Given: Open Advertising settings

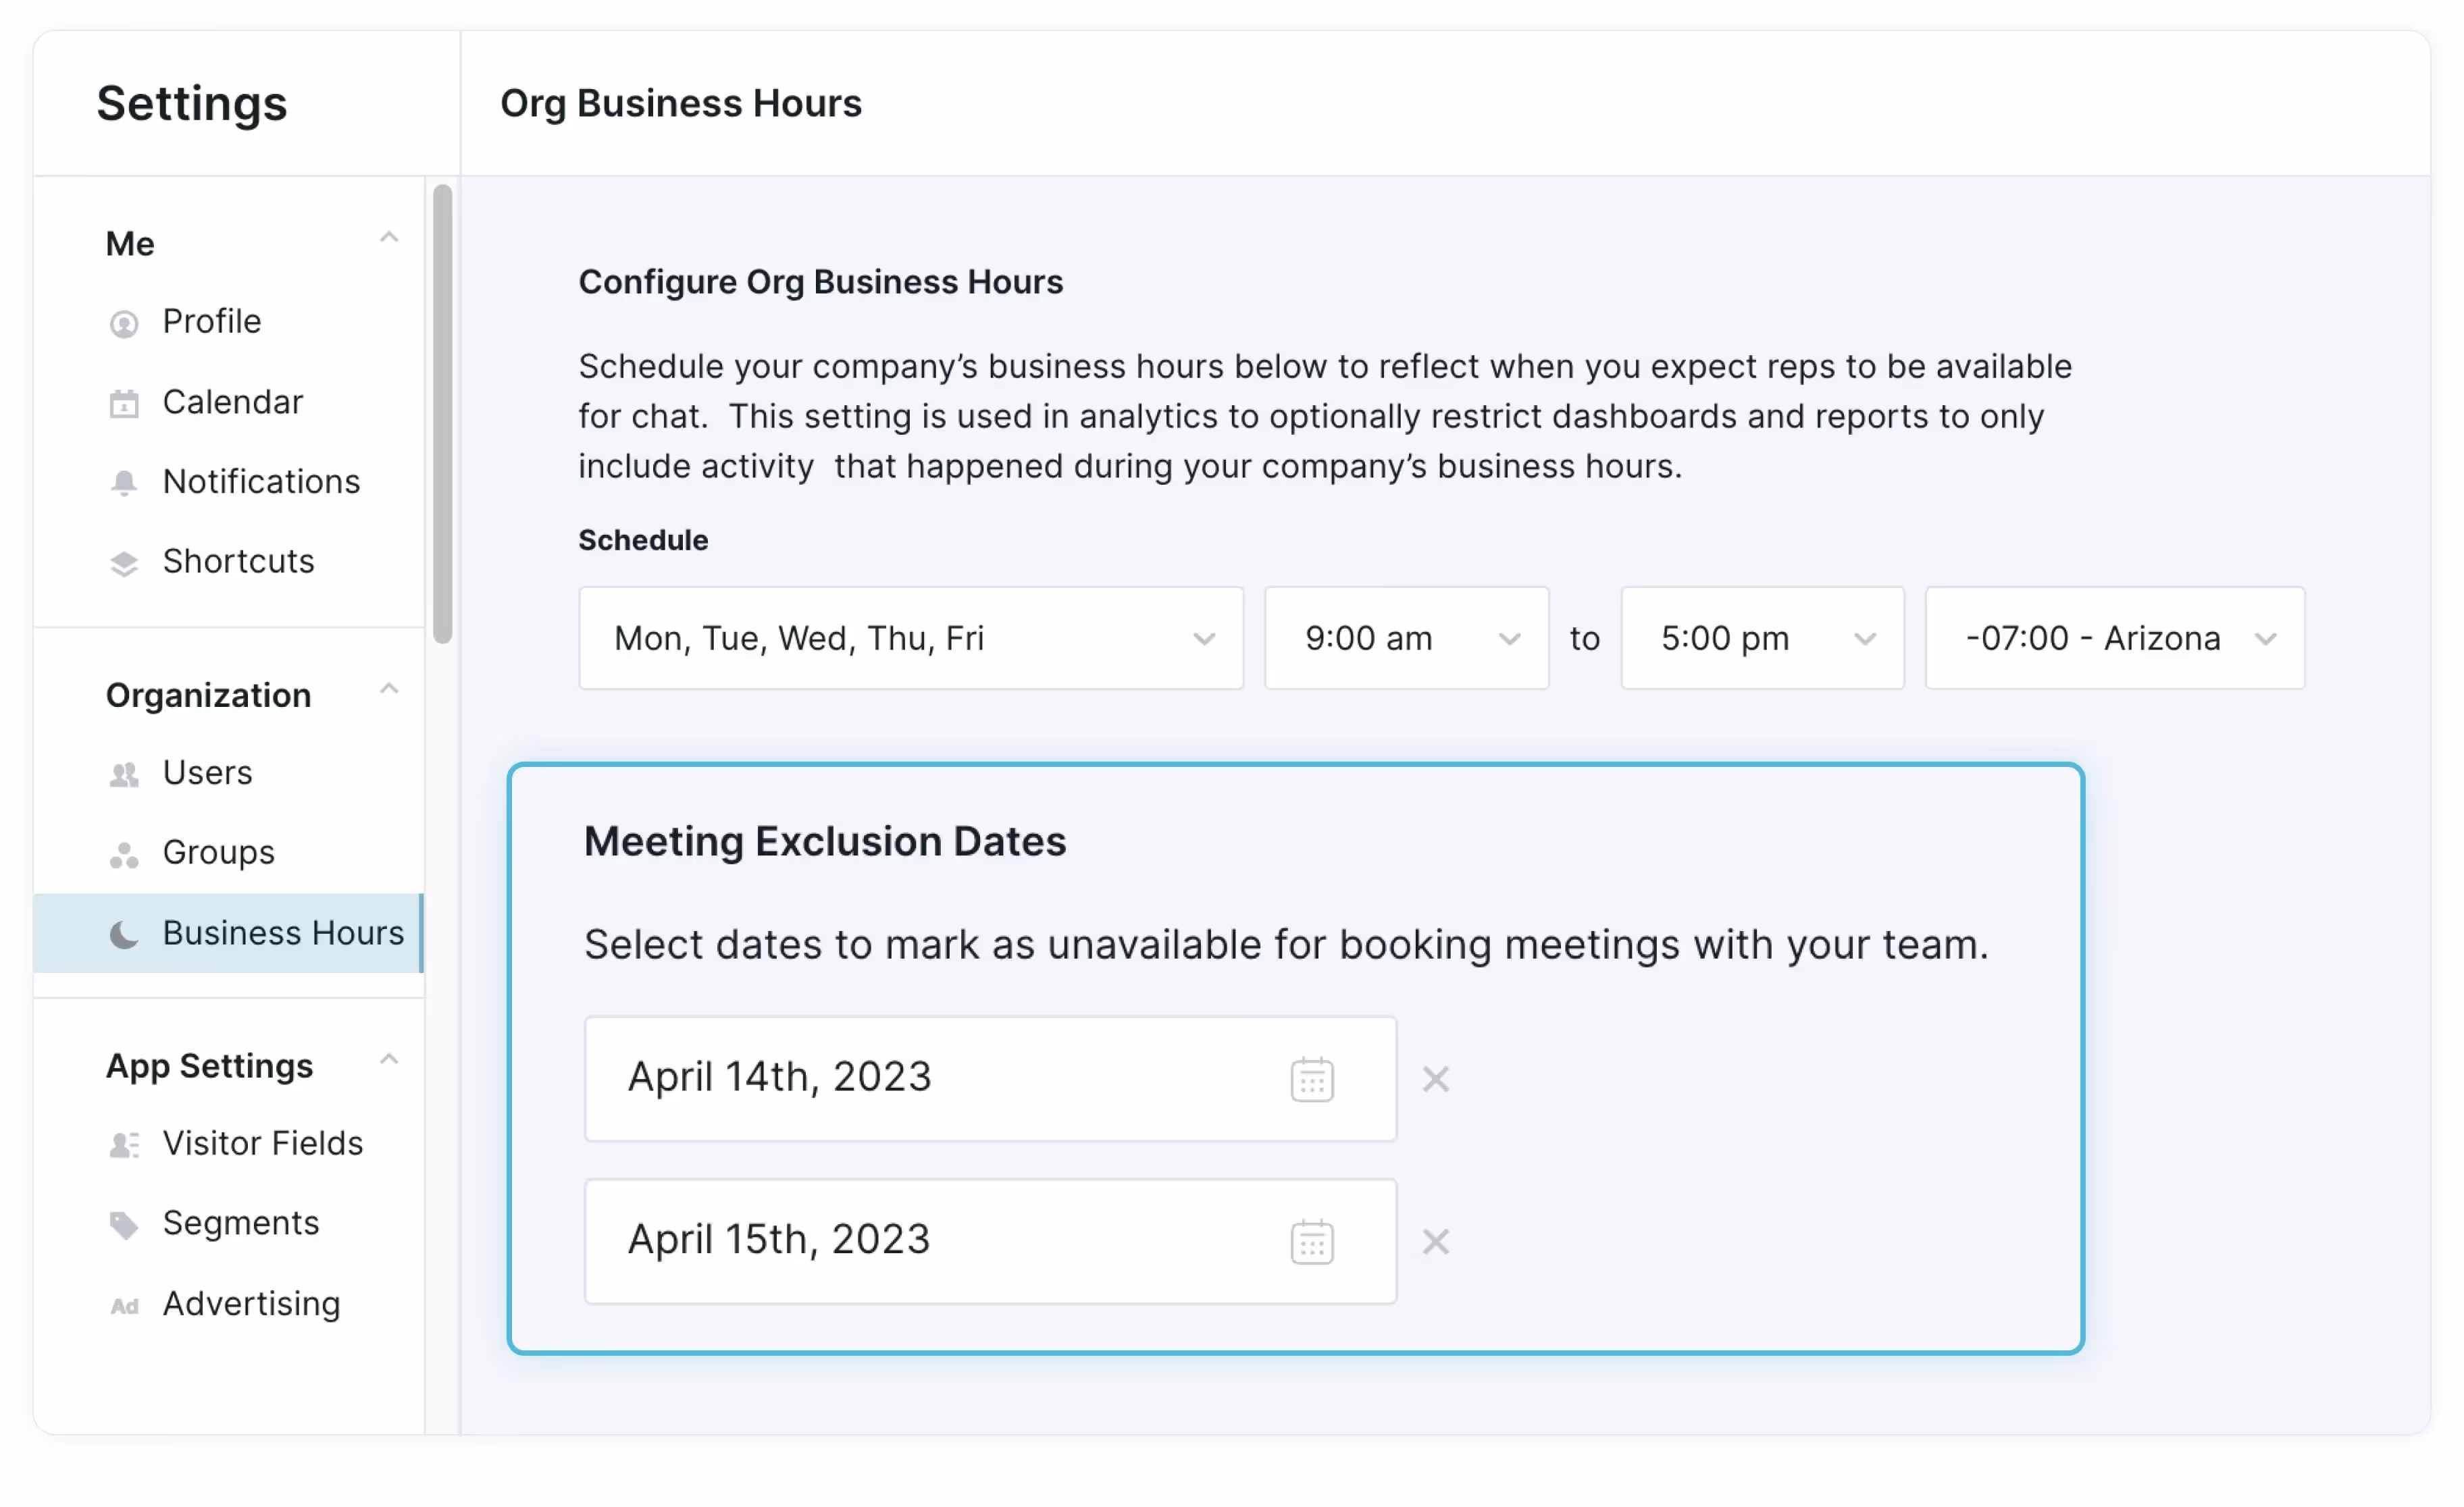Looking at the screenshot, I should (x=251, y=1304).
